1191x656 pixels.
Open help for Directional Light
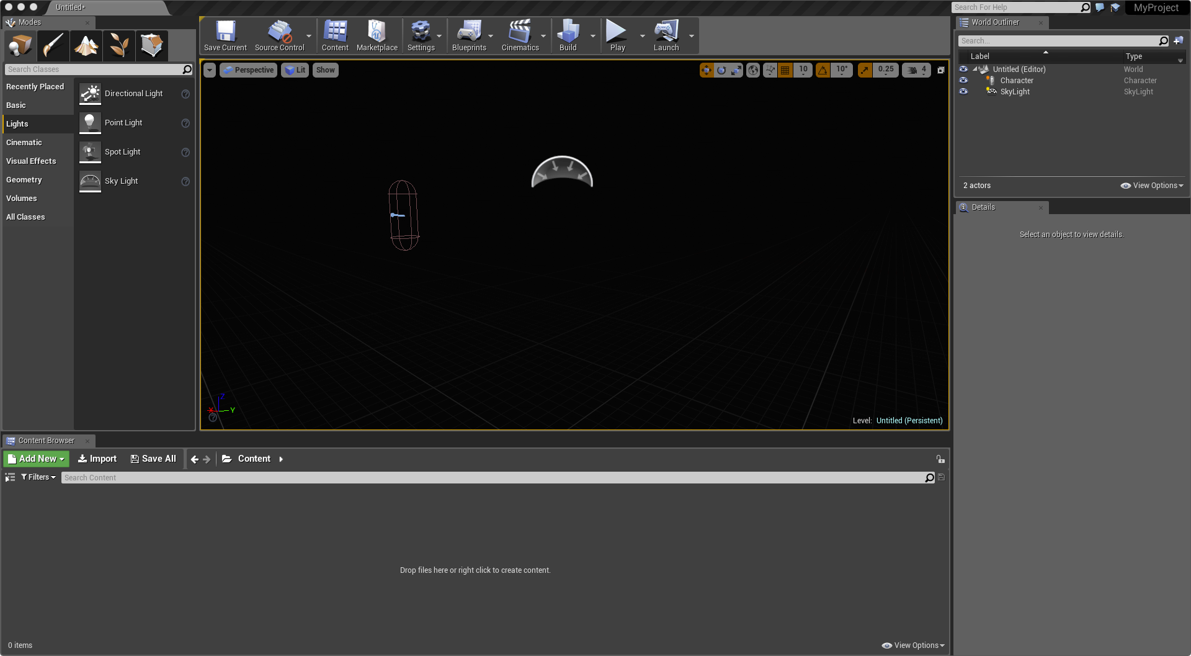(185, 94)
